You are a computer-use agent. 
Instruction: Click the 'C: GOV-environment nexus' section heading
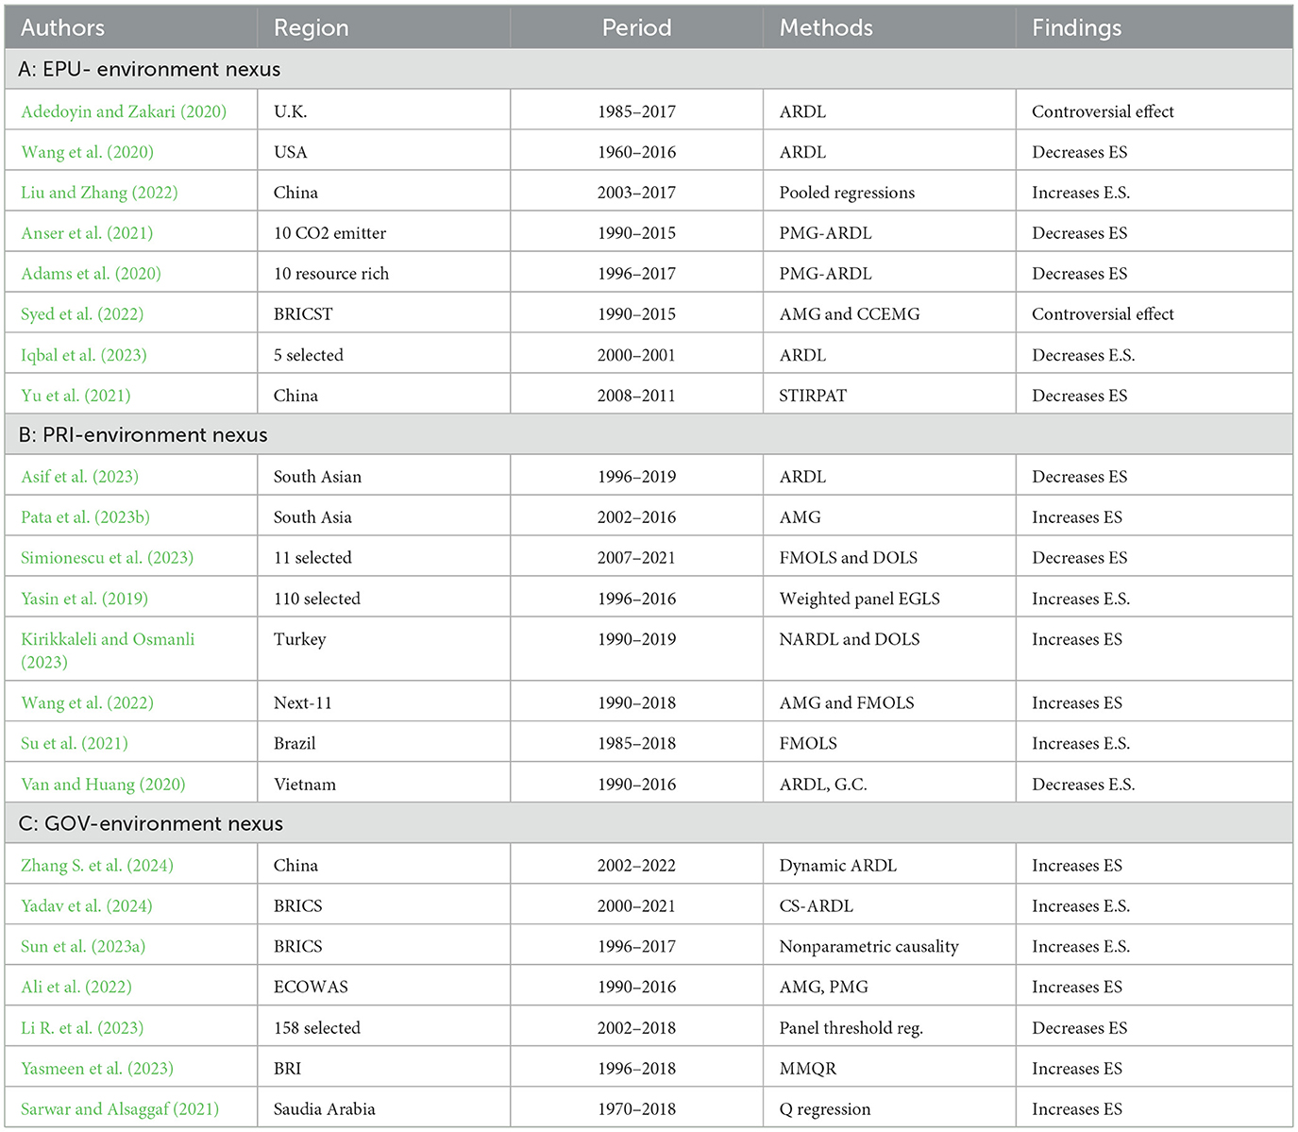pyautogui.click(x=151, y=823)
